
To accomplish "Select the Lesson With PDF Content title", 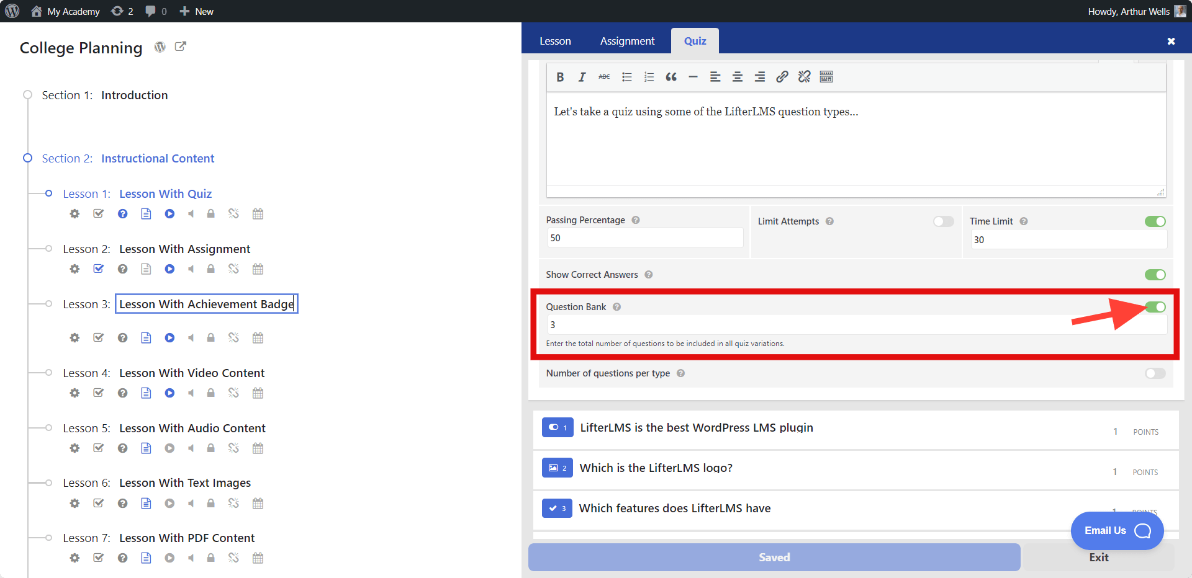I will [x=187, y=538].
